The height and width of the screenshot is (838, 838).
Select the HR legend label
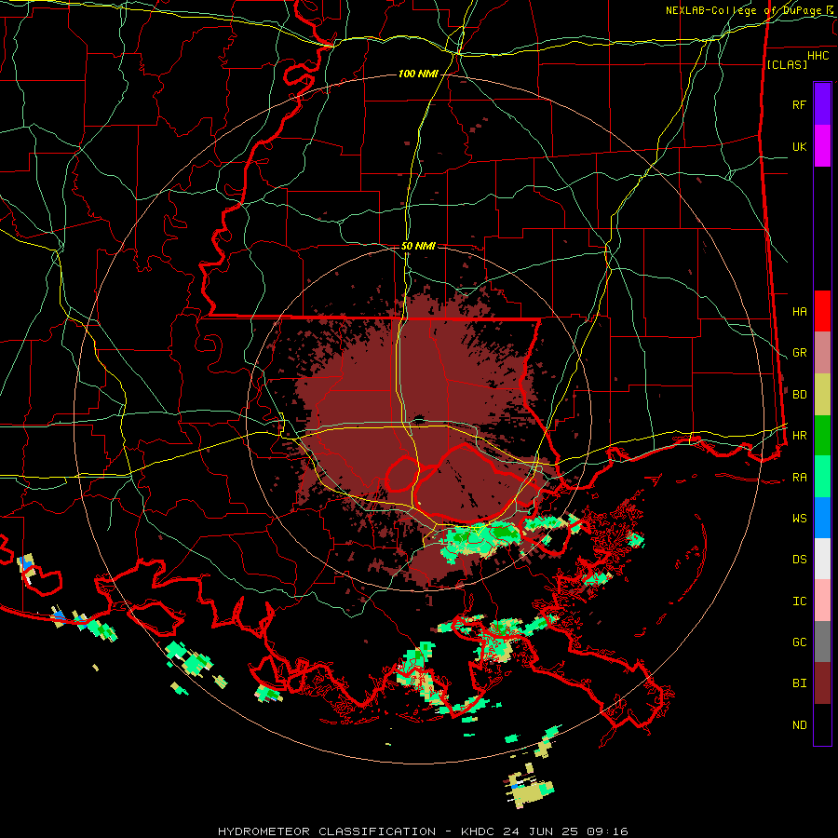click(x=799, y=436)
